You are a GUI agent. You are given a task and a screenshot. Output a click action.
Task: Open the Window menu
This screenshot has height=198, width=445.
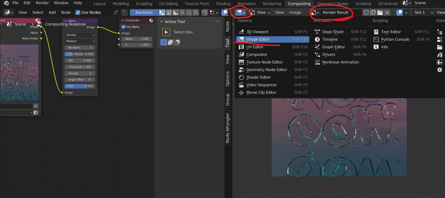(61, 3)
